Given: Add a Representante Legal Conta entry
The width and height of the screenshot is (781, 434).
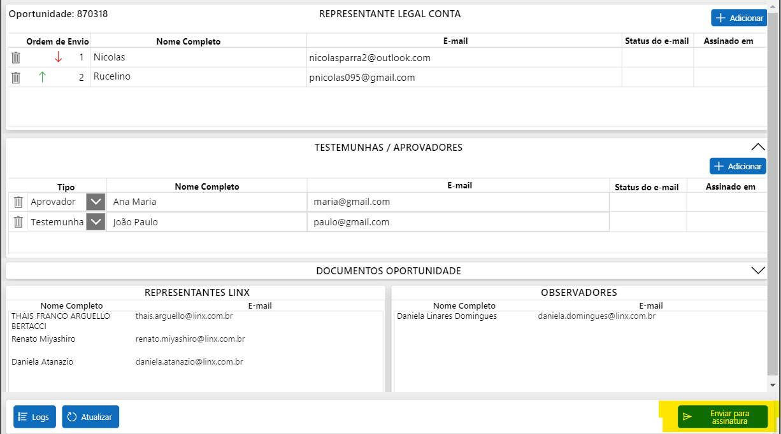Looking at the screenshot, I should pyautogui.click(x=739, y=18).
